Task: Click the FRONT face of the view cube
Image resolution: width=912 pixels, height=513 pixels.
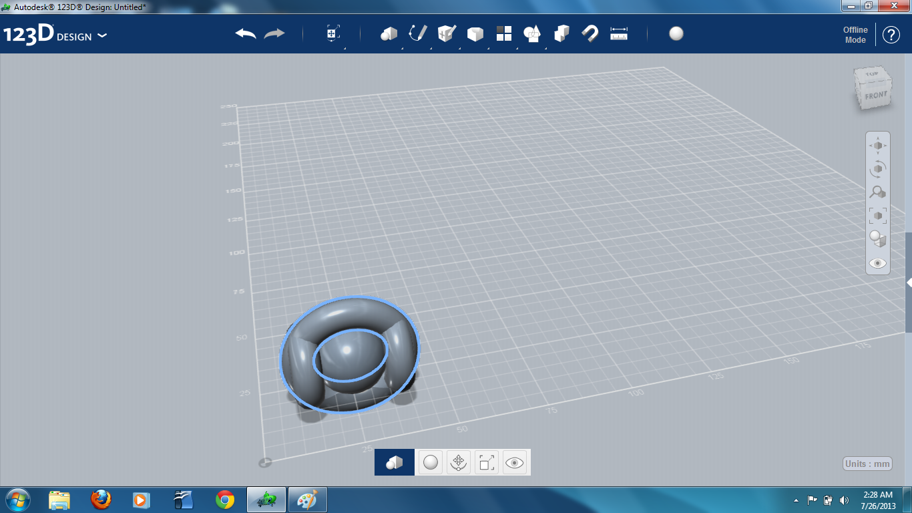Action: (x=875, y=96)
